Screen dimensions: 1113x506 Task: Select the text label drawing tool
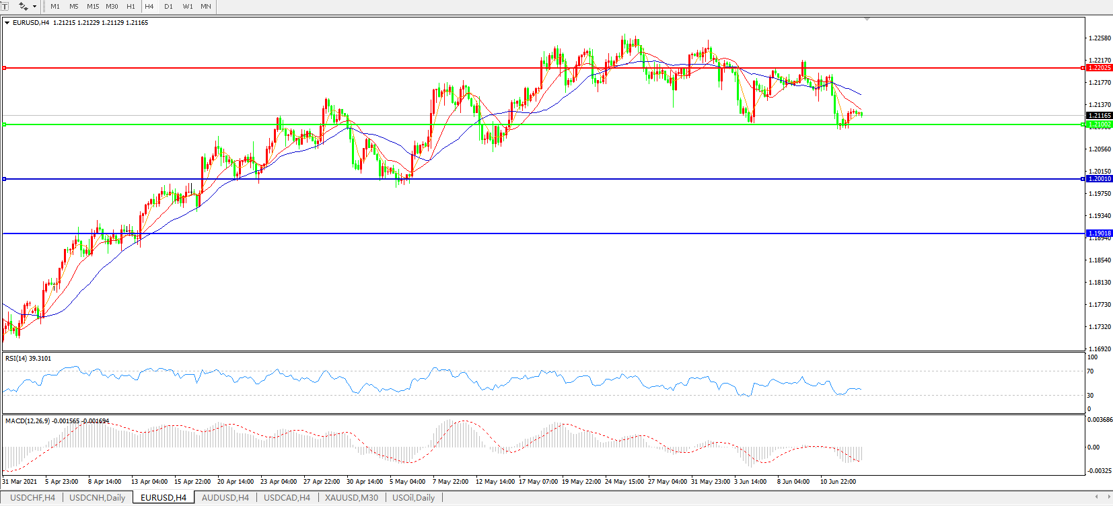(x=5, y=6)
